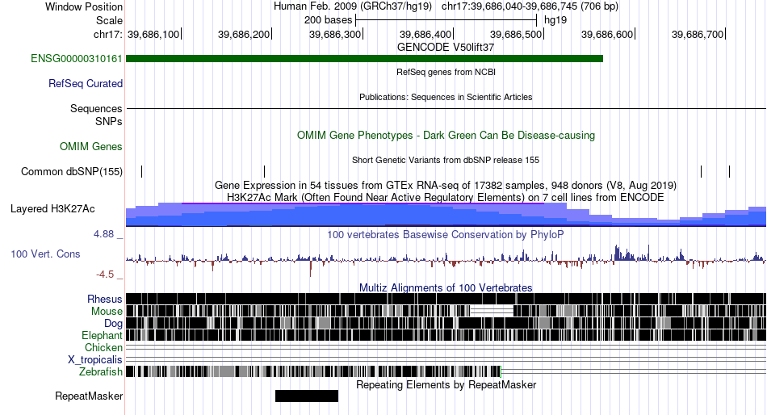Screen dimensions: 767x415
Task: Click the chr17:39,686,040-39,686,745 position text
Action: (530, 6)
